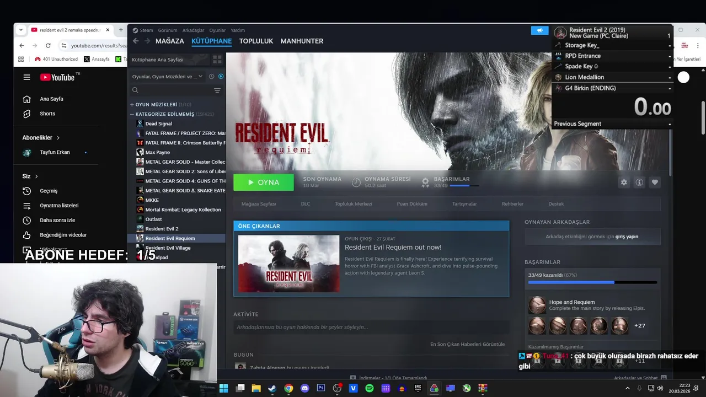Open the game info circle icon
Screen dimensions: 706x397
coord(639,183)
